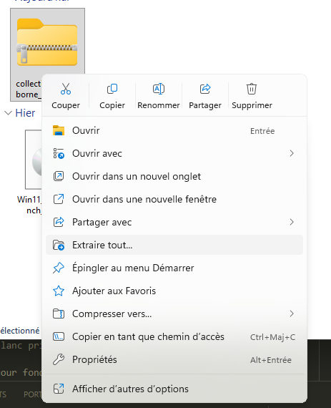The image size is (331, 408).
Task: Click the Renommer icon
Action: point(159,89)
